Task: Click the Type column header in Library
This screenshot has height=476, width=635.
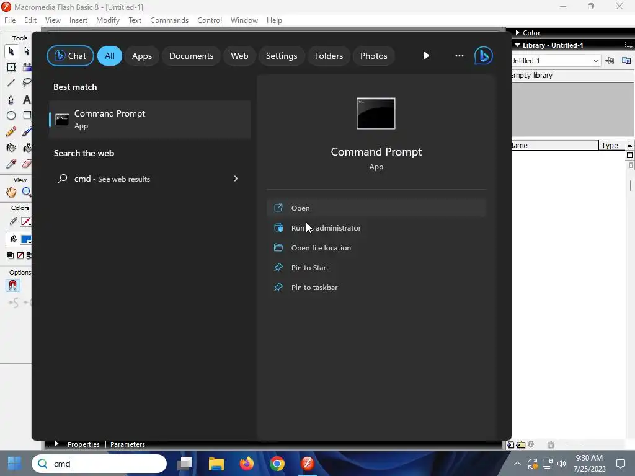Action: click(x=611, y=145)
